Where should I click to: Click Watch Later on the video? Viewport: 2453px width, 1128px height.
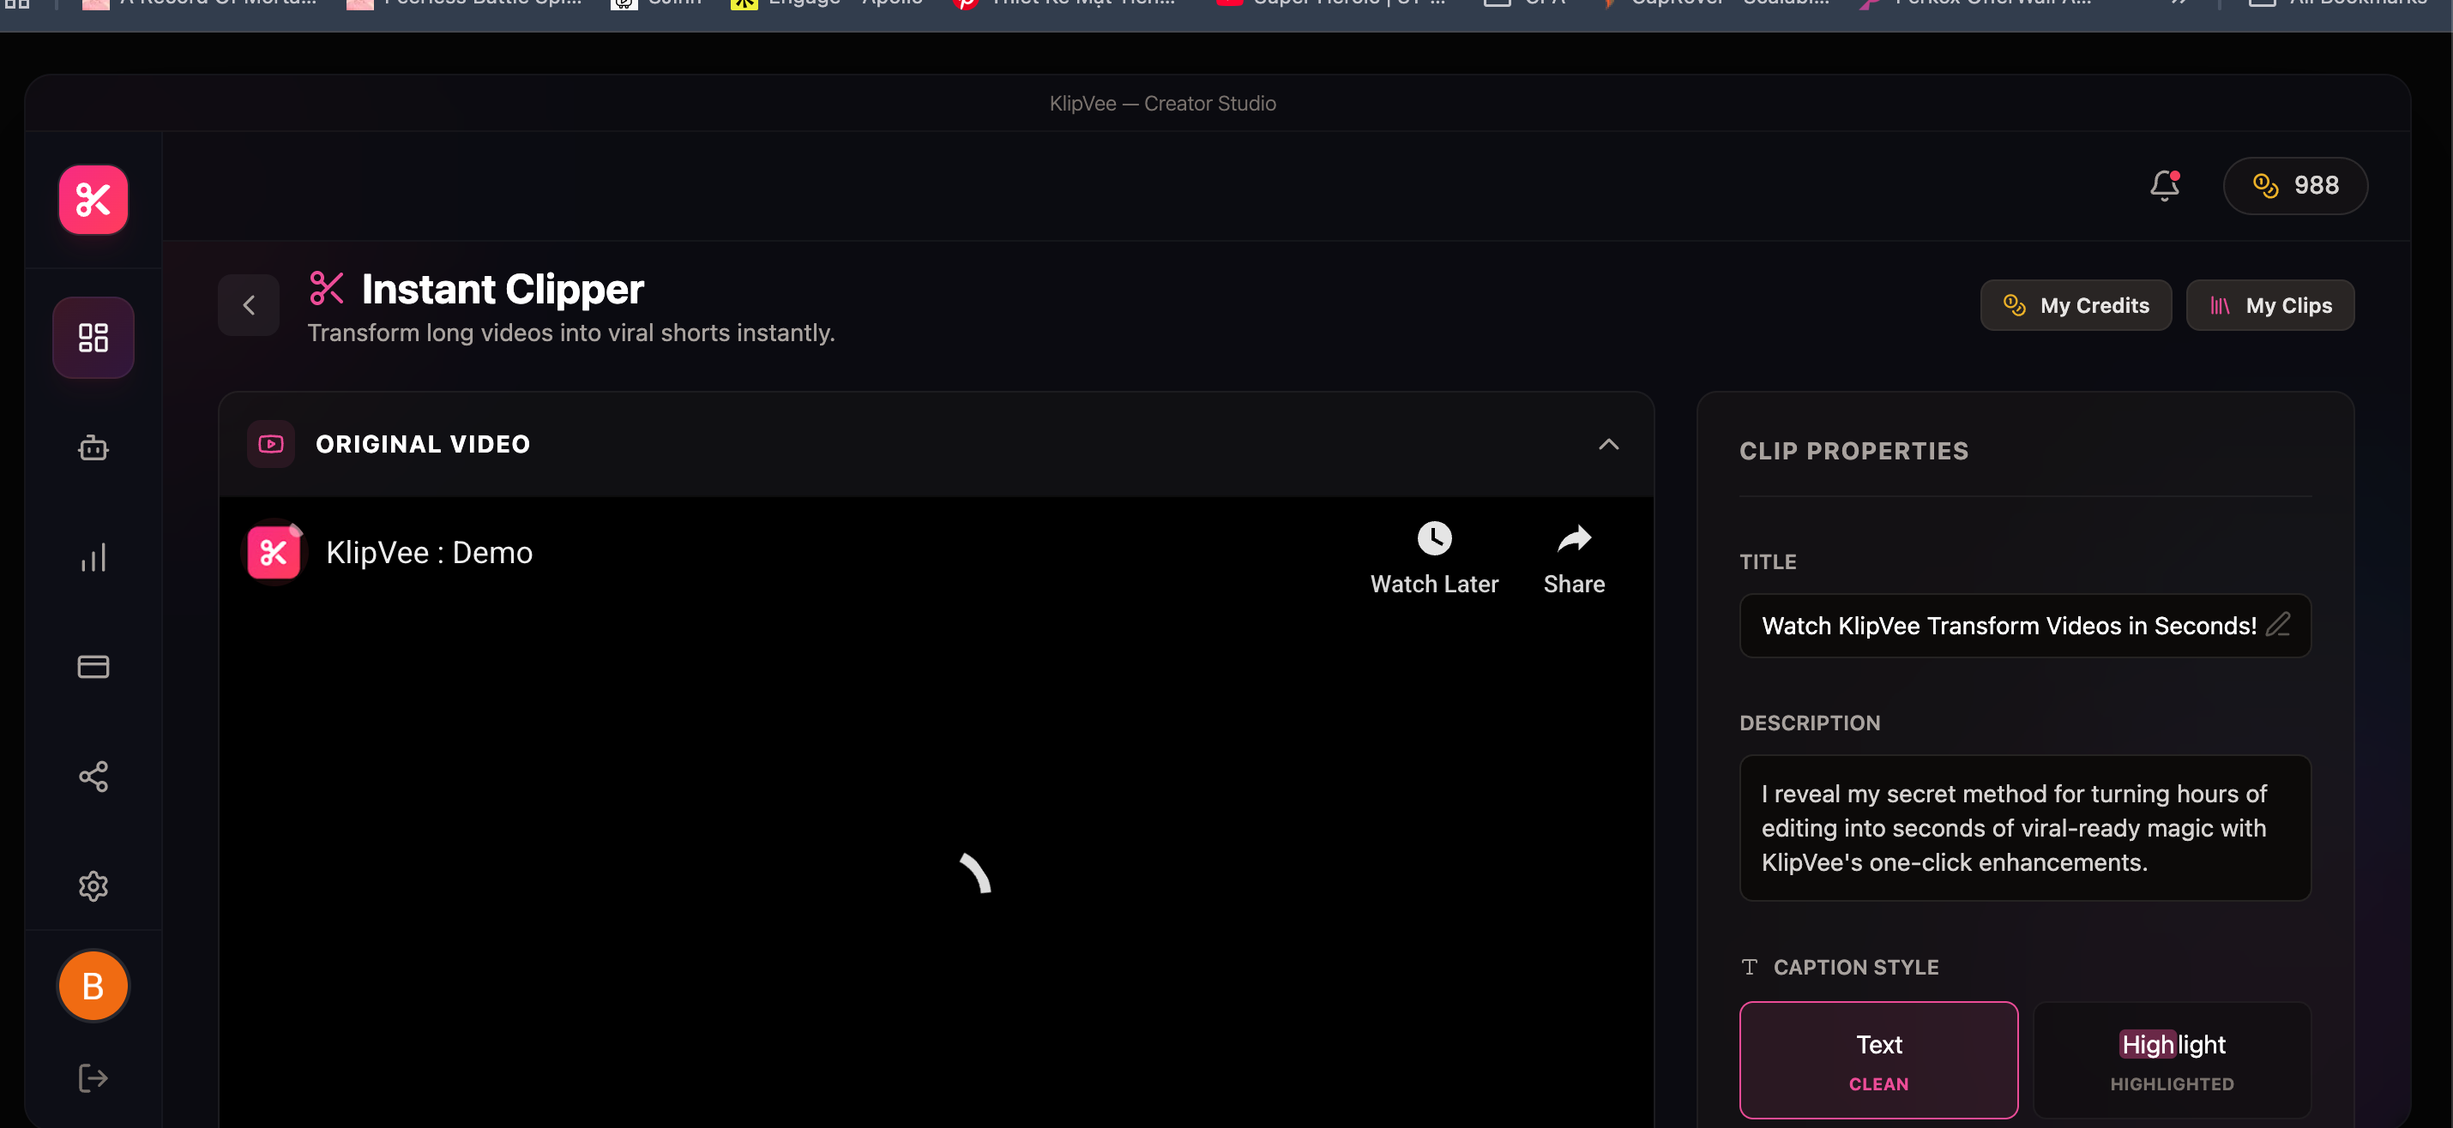1433,558
